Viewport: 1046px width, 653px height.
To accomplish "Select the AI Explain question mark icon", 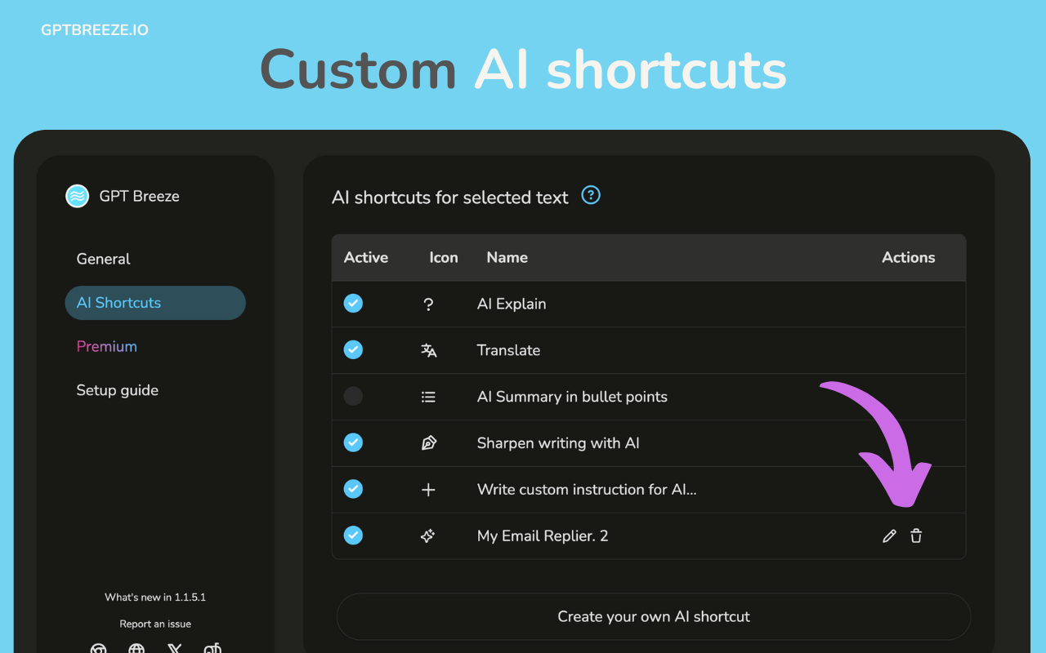I will pos(428,303).
